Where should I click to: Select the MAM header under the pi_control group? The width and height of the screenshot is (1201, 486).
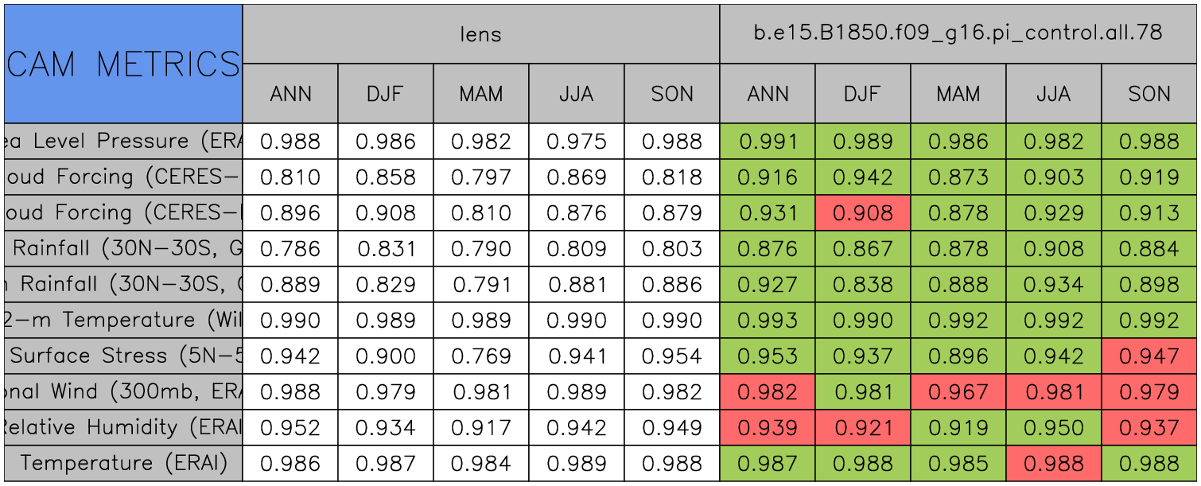[958, 94]
